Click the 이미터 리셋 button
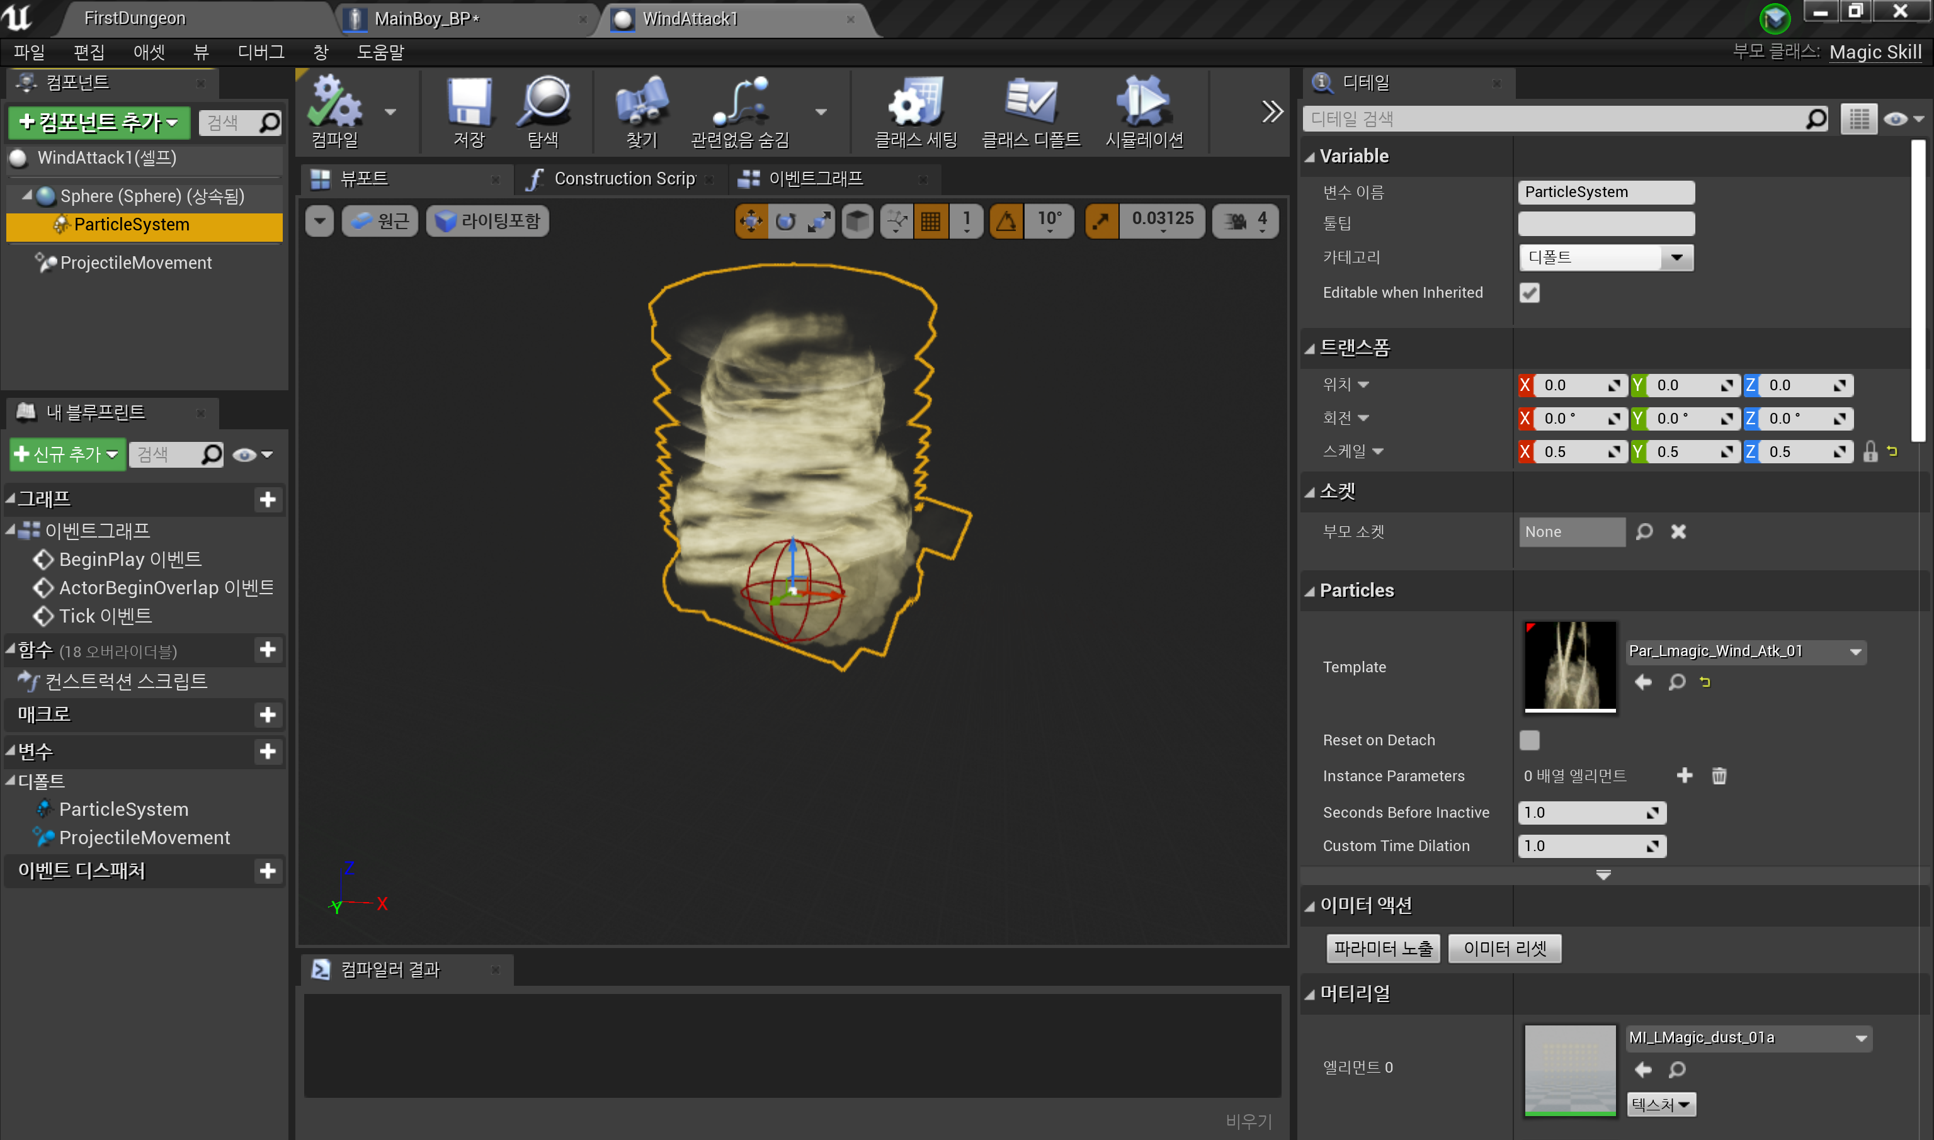The height and width of the screenshot is (1140, 1934). point(1504,948)
